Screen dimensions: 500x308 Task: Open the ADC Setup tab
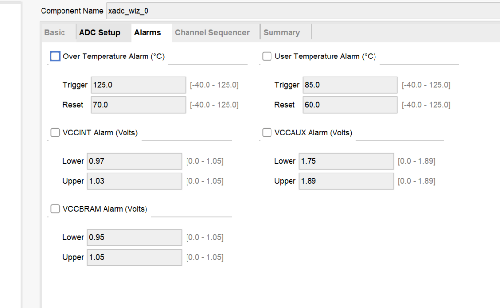point(100,33)
